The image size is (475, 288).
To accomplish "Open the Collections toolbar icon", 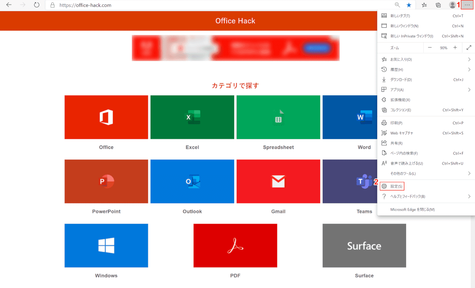I will pos(438,5).
